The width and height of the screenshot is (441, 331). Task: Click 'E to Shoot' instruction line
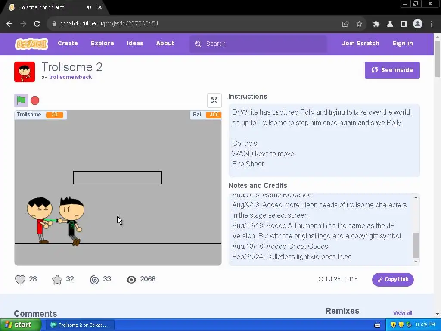point(248,164)
